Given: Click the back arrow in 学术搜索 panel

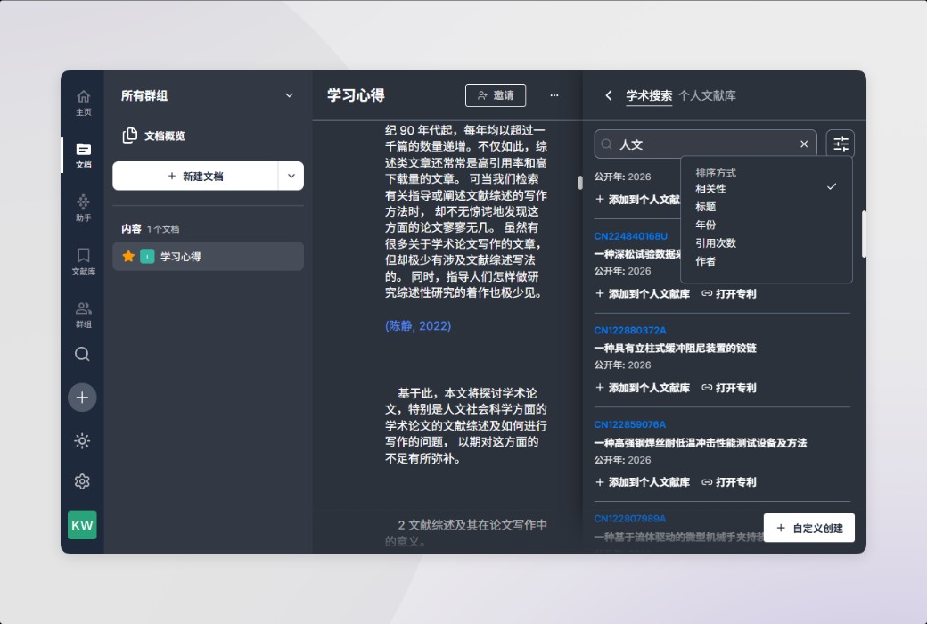Looking at the screenshot, I should 608,95.
